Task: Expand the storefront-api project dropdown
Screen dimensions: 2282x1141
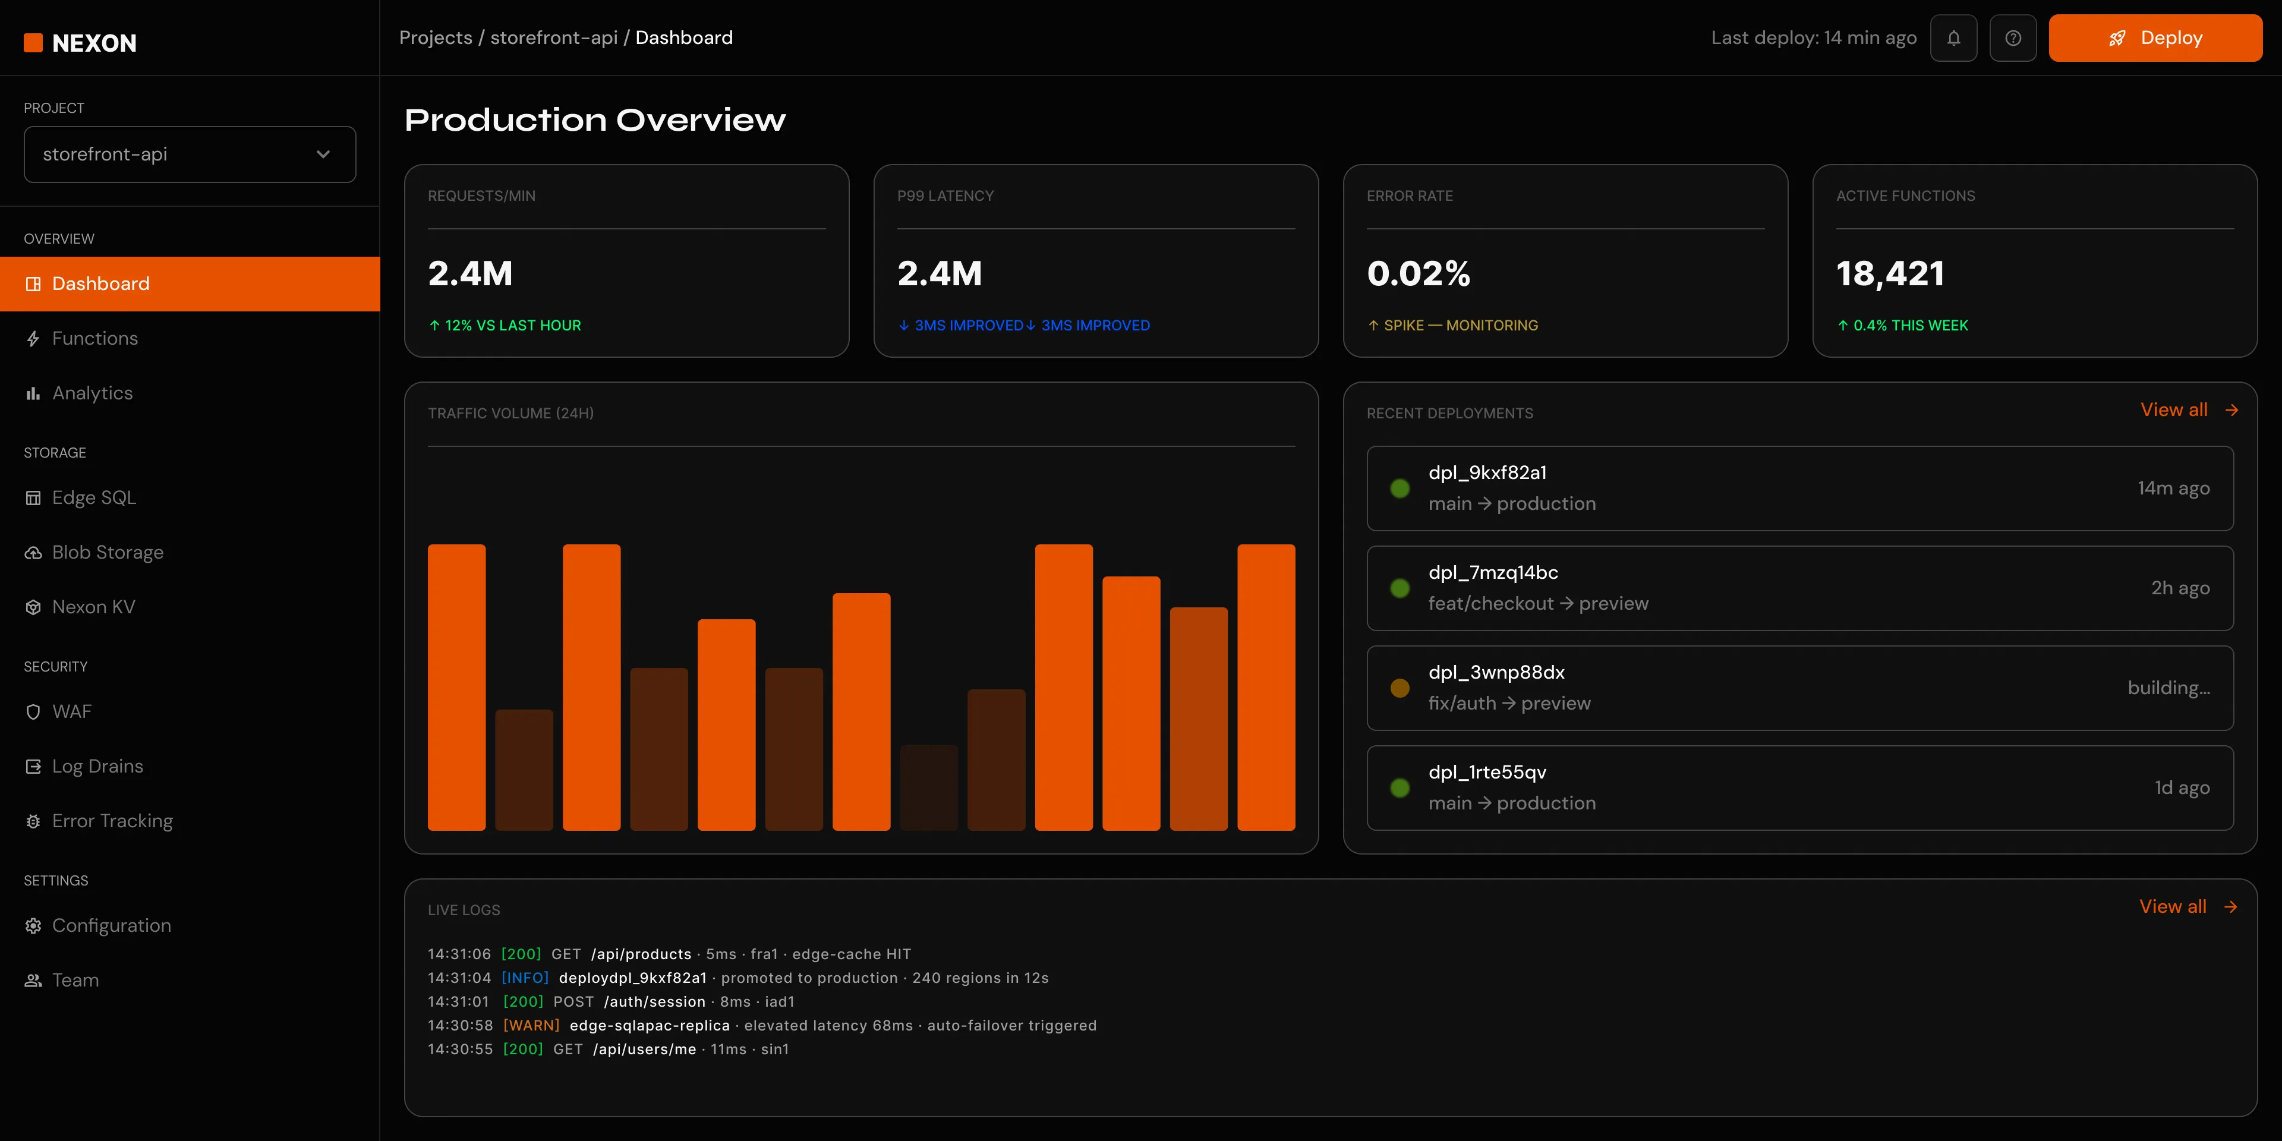Action: [x=190, y=154]
